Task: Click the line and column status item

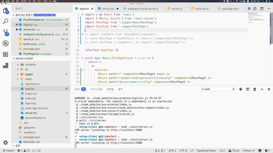Action: pos(160,150)
